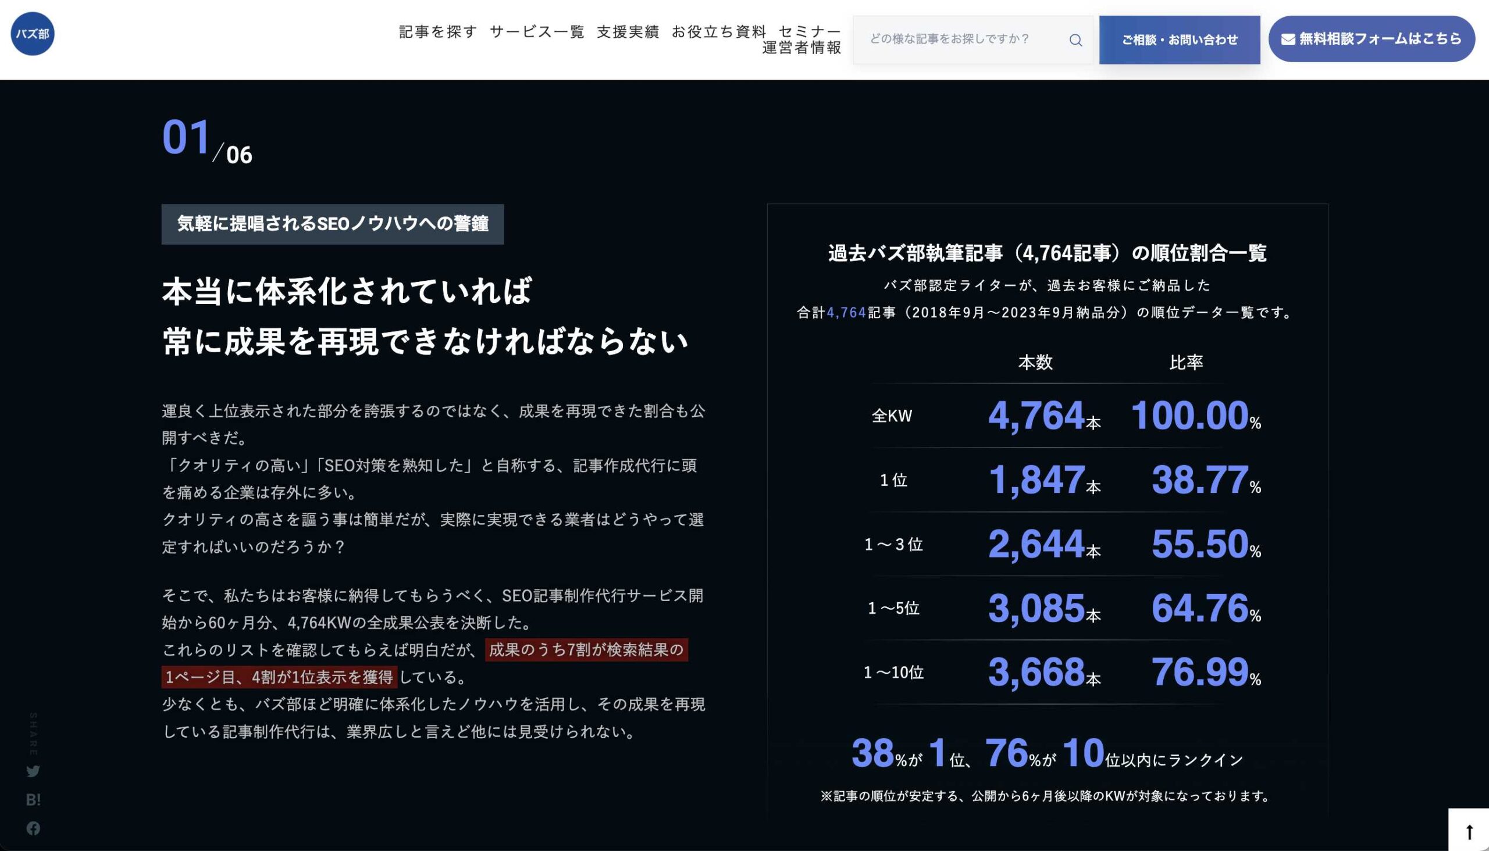This screenshot has height=851, width=1489.
Task: Click highlighted text 1ページ目、4割が1位表示を獲得
Action: (279, 677)
